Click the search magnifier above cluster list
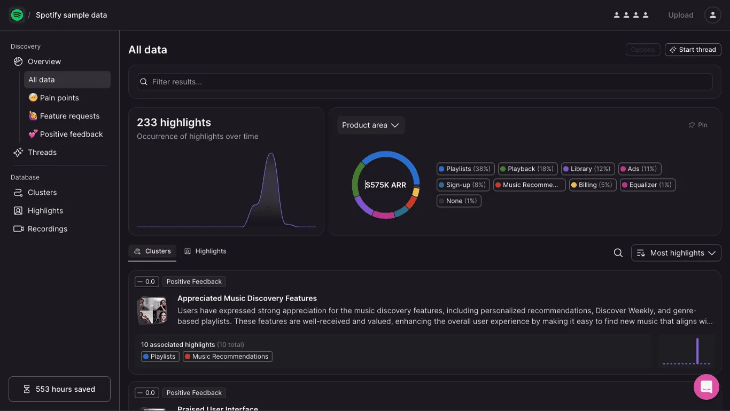 coord(618,253)
